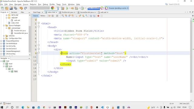Open the Debug menu
Screen dimensions: 194x109
(x=45, y=4)
